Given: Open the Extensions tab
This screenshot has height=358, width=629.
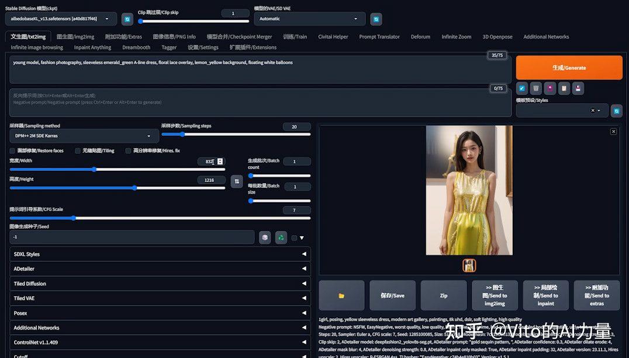Looking at the screenshot, I should click(x=253, y=47).
